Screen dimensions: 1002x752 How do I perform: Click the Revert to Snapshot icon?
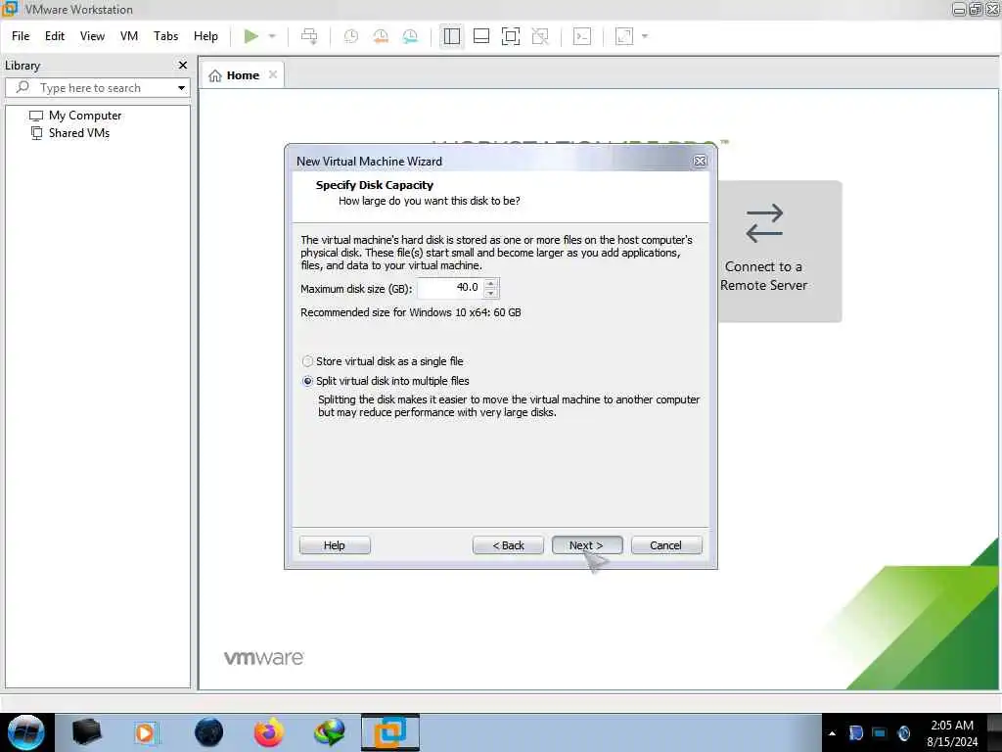tap(381, 36)
